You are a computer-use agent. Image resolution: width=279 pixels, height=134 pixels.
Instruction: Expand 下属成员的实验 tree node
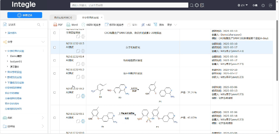(6, 82)
